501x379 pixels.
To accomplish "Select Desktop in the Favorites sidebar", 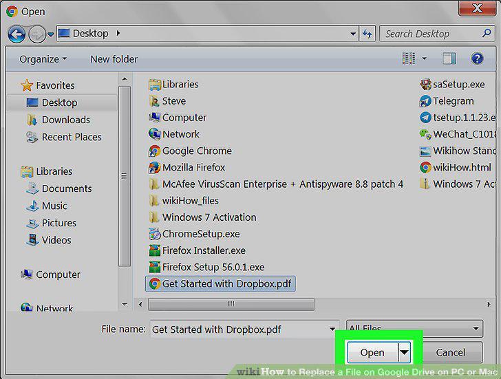I will (62, 102).
